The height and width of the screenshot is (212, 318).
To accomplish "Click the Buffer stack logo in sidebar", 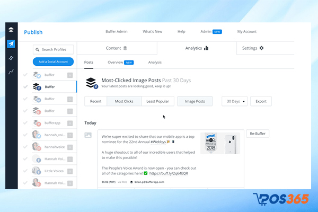I will (11, 31).
